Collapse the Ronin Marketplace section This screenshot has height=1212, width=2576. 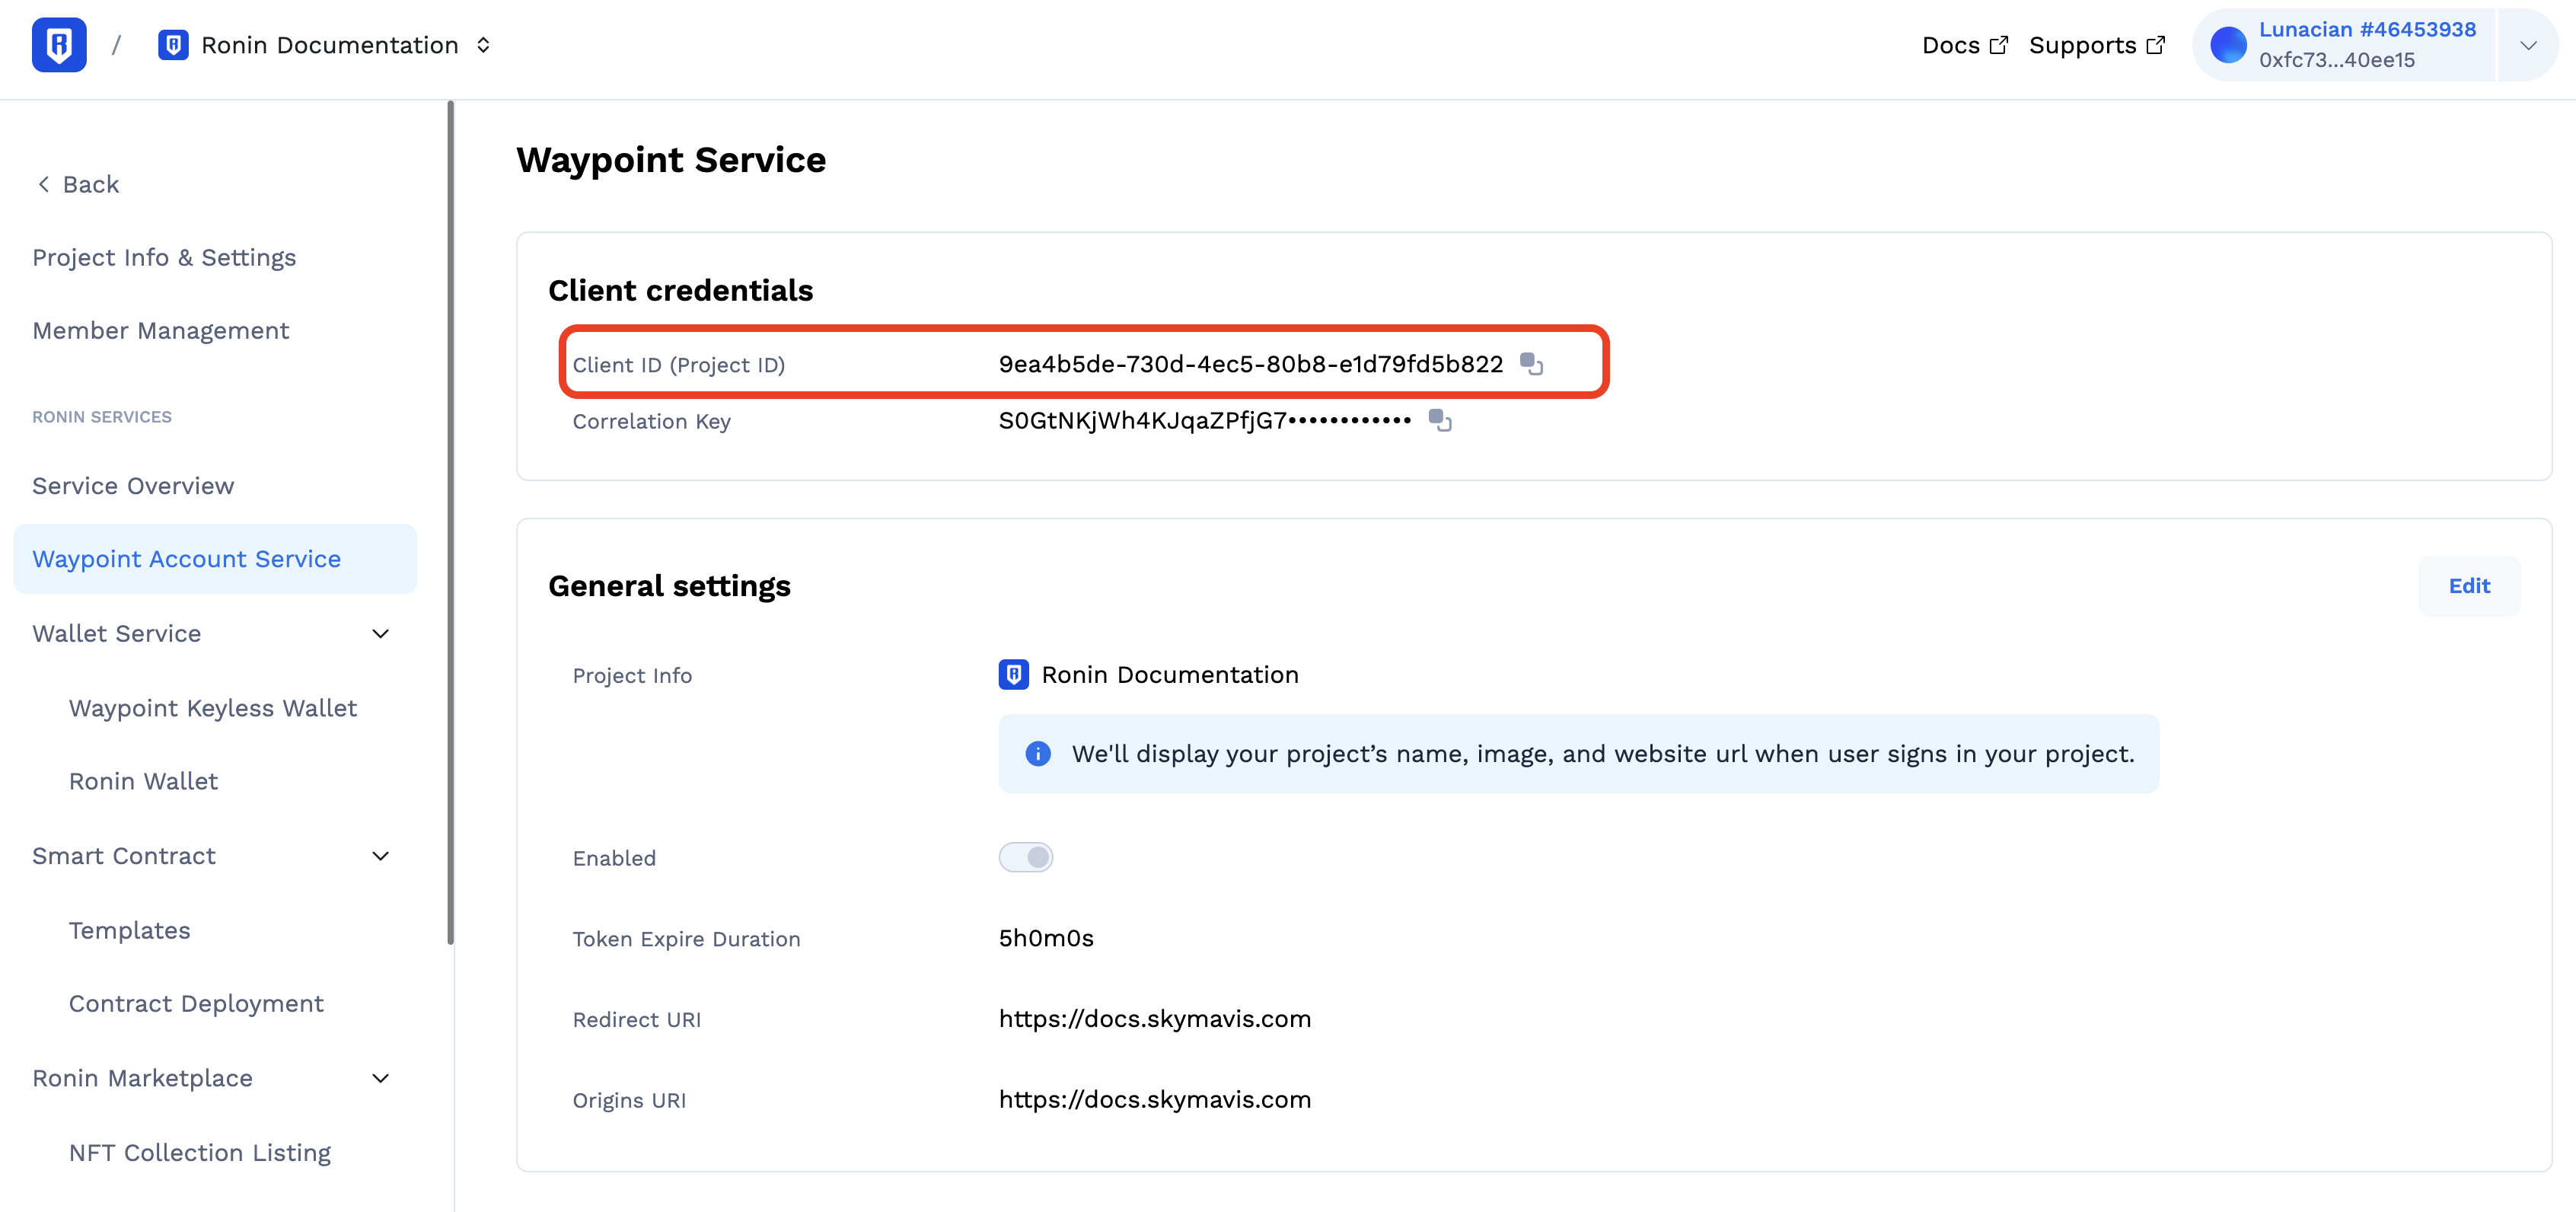[380, 1078]
